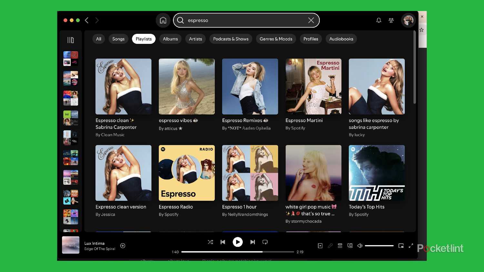
Task: Show Friend Activity icon
Action: pyautogui.click(x=391, y=20)
